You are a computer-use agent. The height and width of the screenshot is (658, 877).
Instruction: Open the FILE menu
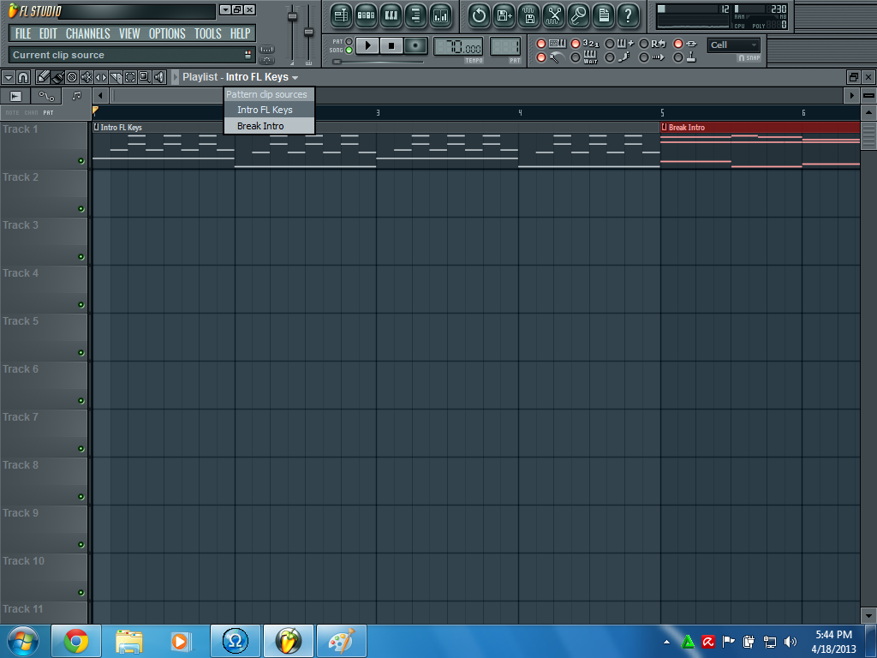tap(23, 33)
